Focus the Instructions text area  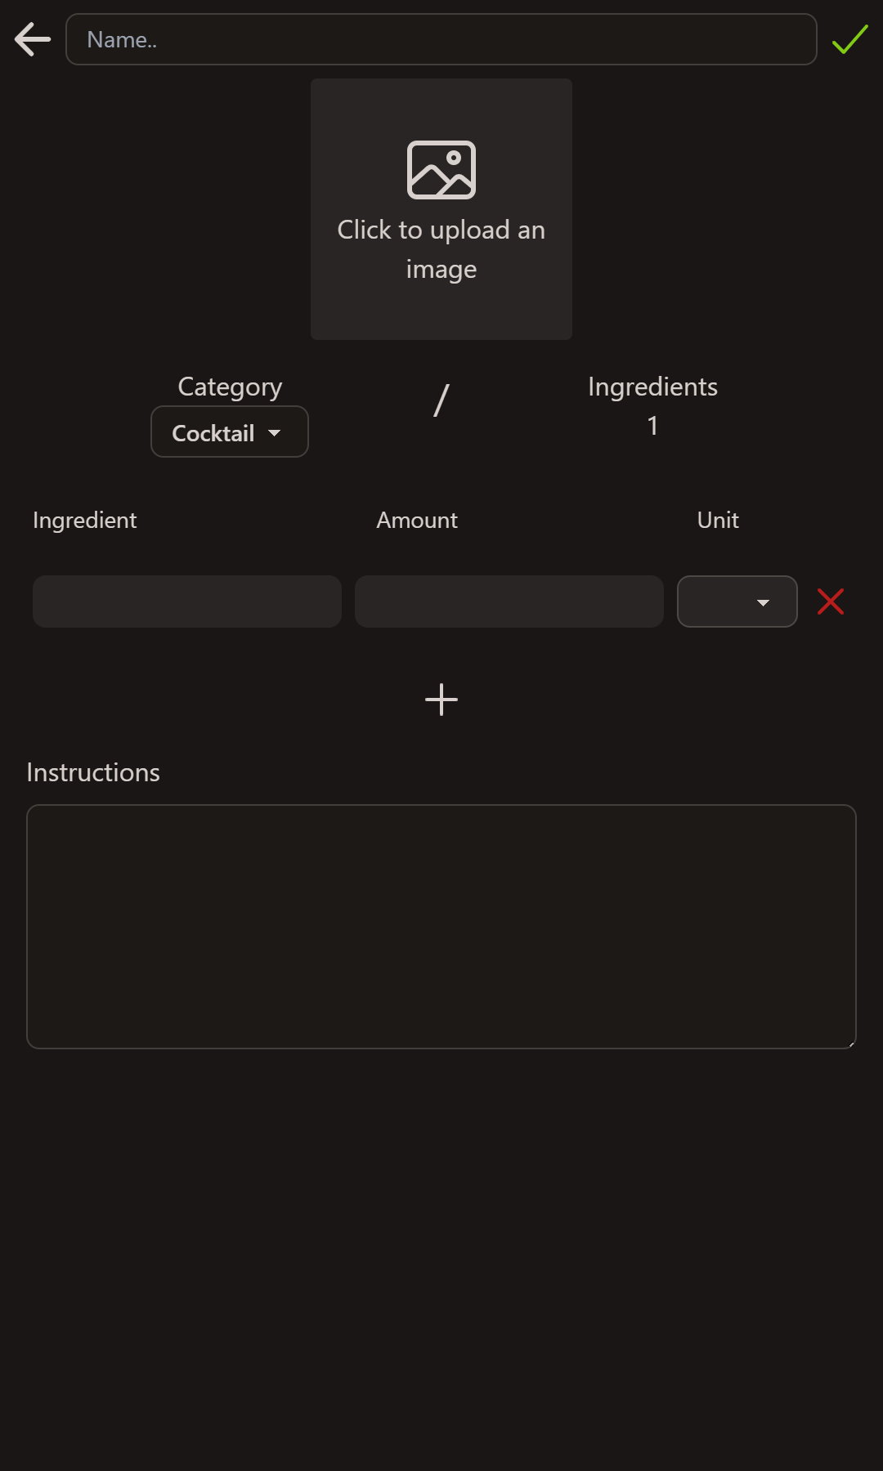(x=441, y=926)
